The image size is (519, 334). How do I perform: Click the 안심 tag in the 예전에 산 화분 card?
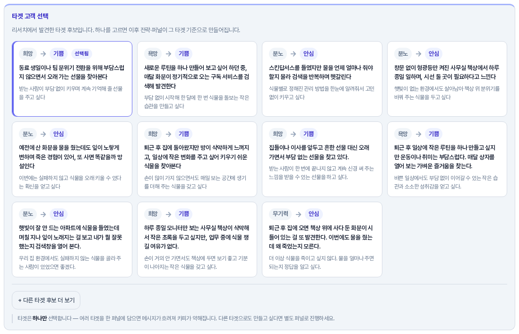click(x=59, y=134)
